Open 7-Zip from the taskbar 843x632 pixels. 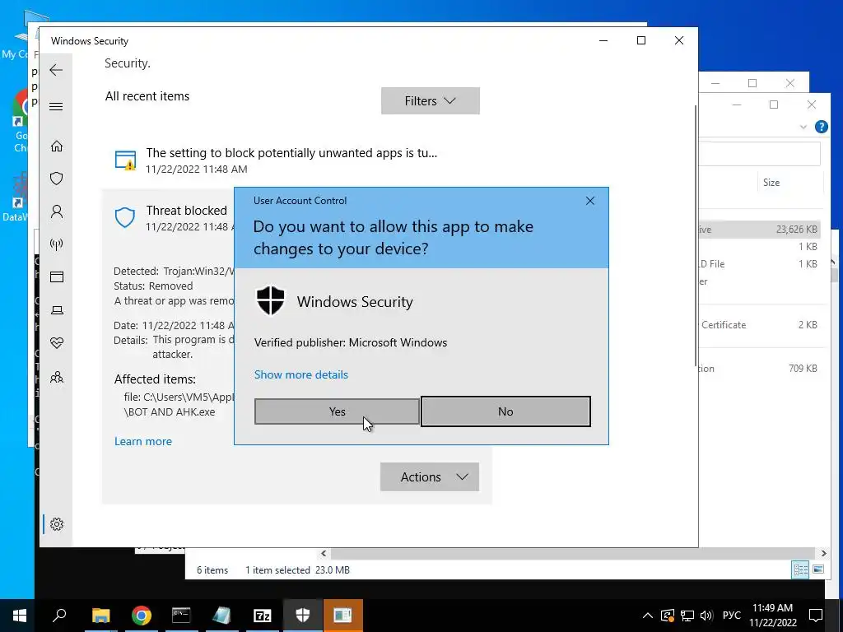[263, 616]
